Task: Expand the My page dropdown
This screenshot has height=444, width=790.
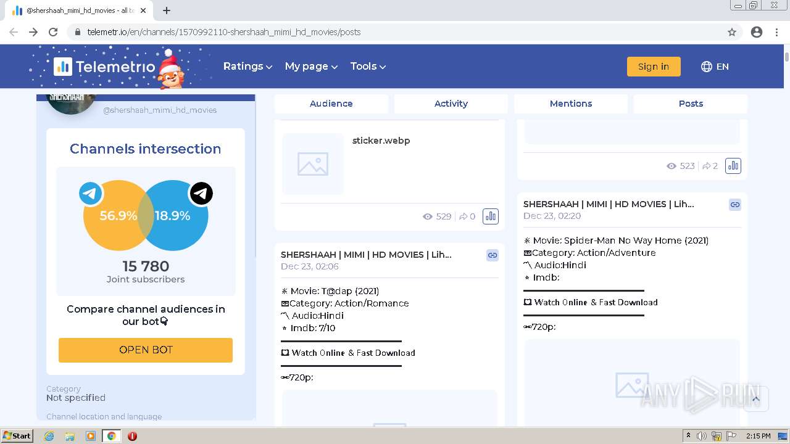Action: tap(311, 67)
